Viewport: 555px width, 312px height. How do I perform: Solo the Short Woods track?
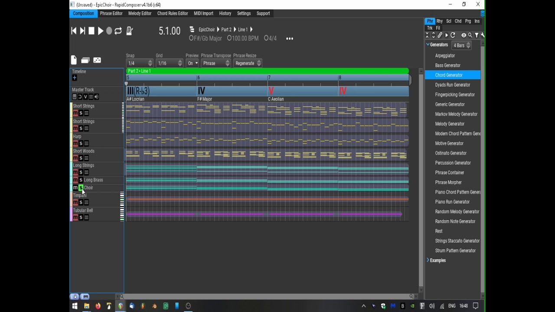81,158
